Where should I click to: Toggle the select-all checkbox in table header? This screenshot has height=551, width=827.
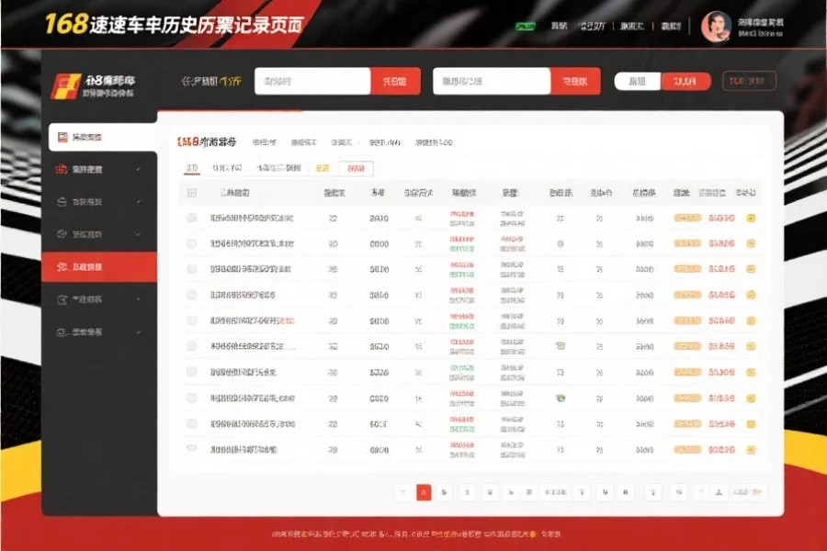pyautogui.click(x=192, y=193)
